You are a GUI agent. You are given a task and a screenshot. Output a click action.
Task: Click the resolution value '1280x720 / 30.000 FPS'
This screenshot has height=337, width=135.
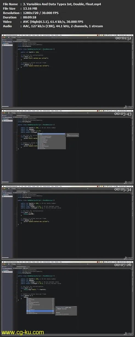[40, 13]
